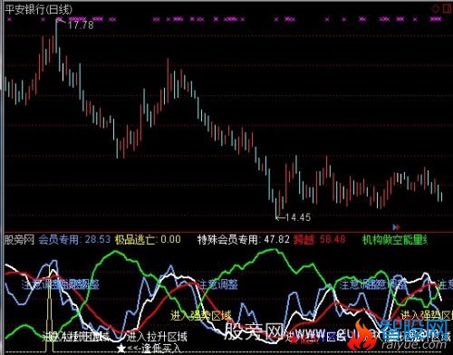The width and height of the screenshot is (453, 355).
Task: Click the white 进入拉升区域 annotation above 逢低买入
Action: tap(157, 336)
